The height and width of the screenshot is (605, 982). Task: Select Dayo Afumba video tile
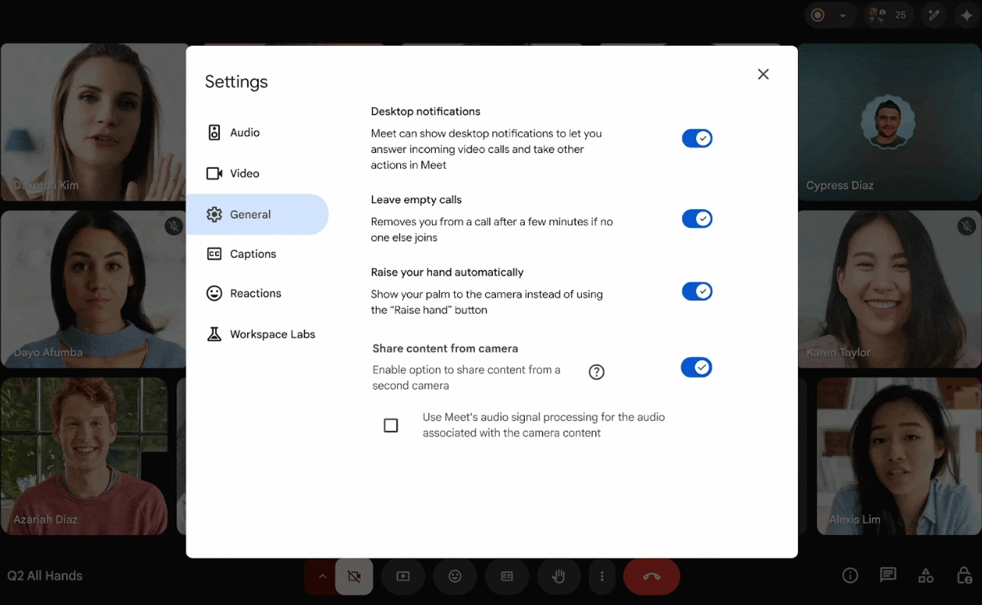[x=94, y=289]
